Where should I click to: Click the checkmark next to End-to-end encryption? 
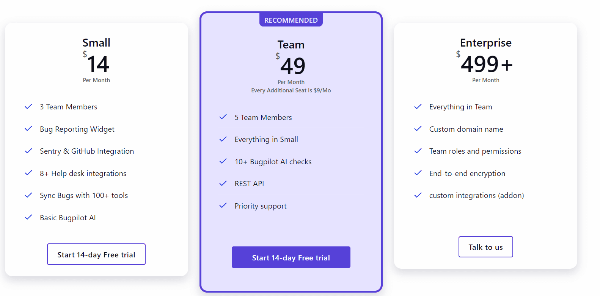pyautogui.click(x=418, y=173)
